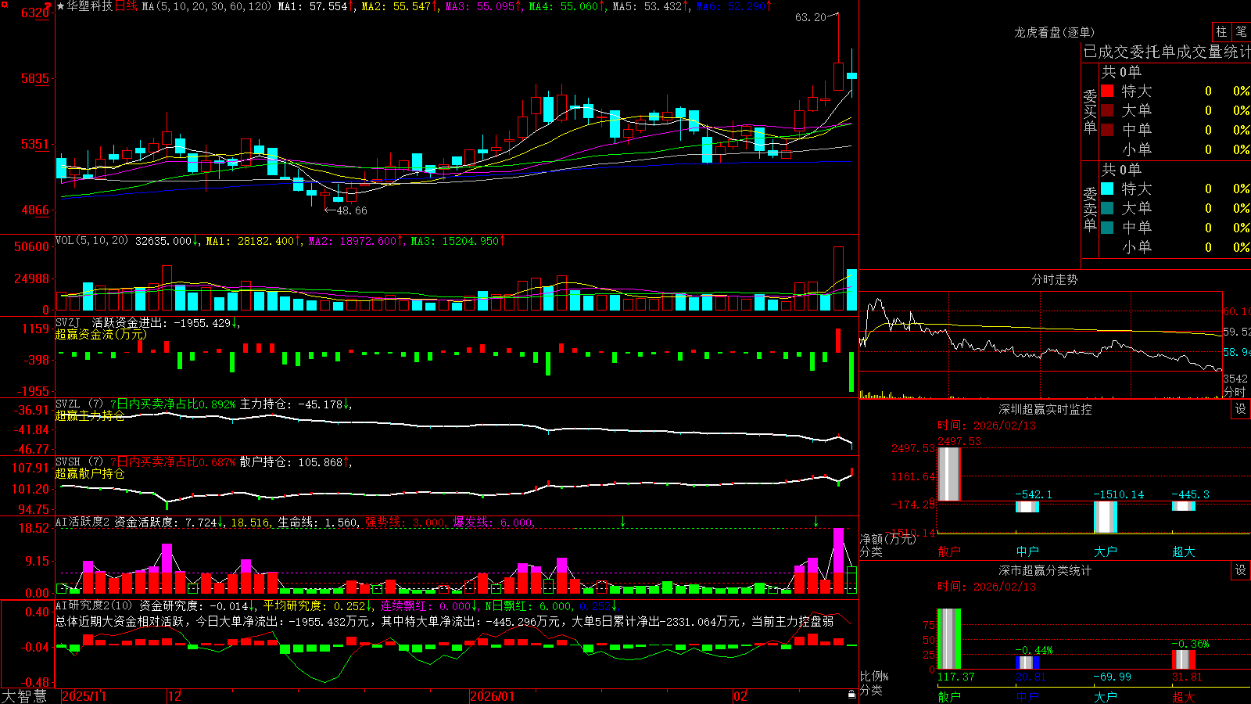
Task: Toggle the 日线 period label
Action: tap(127, 6)
